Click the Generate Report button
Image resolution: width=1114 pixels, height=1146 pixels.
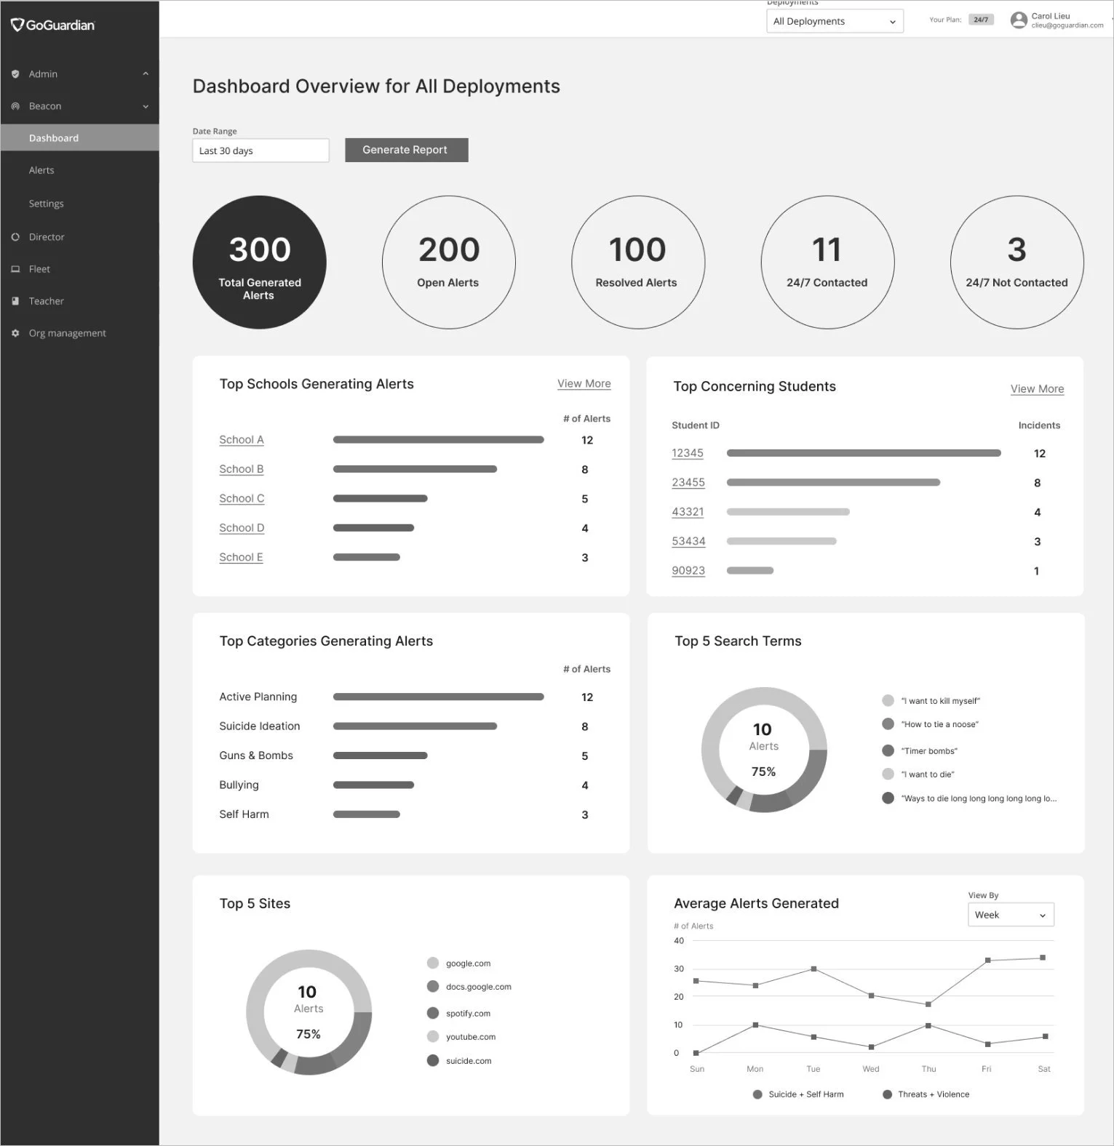coord(406,150)
